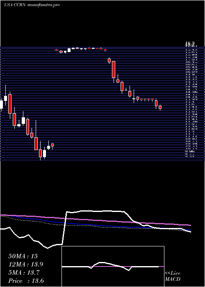Click the '5MA : 13.7' label
Image resolution: width=205 pixels, height=287 pixels.
point(25,273)
